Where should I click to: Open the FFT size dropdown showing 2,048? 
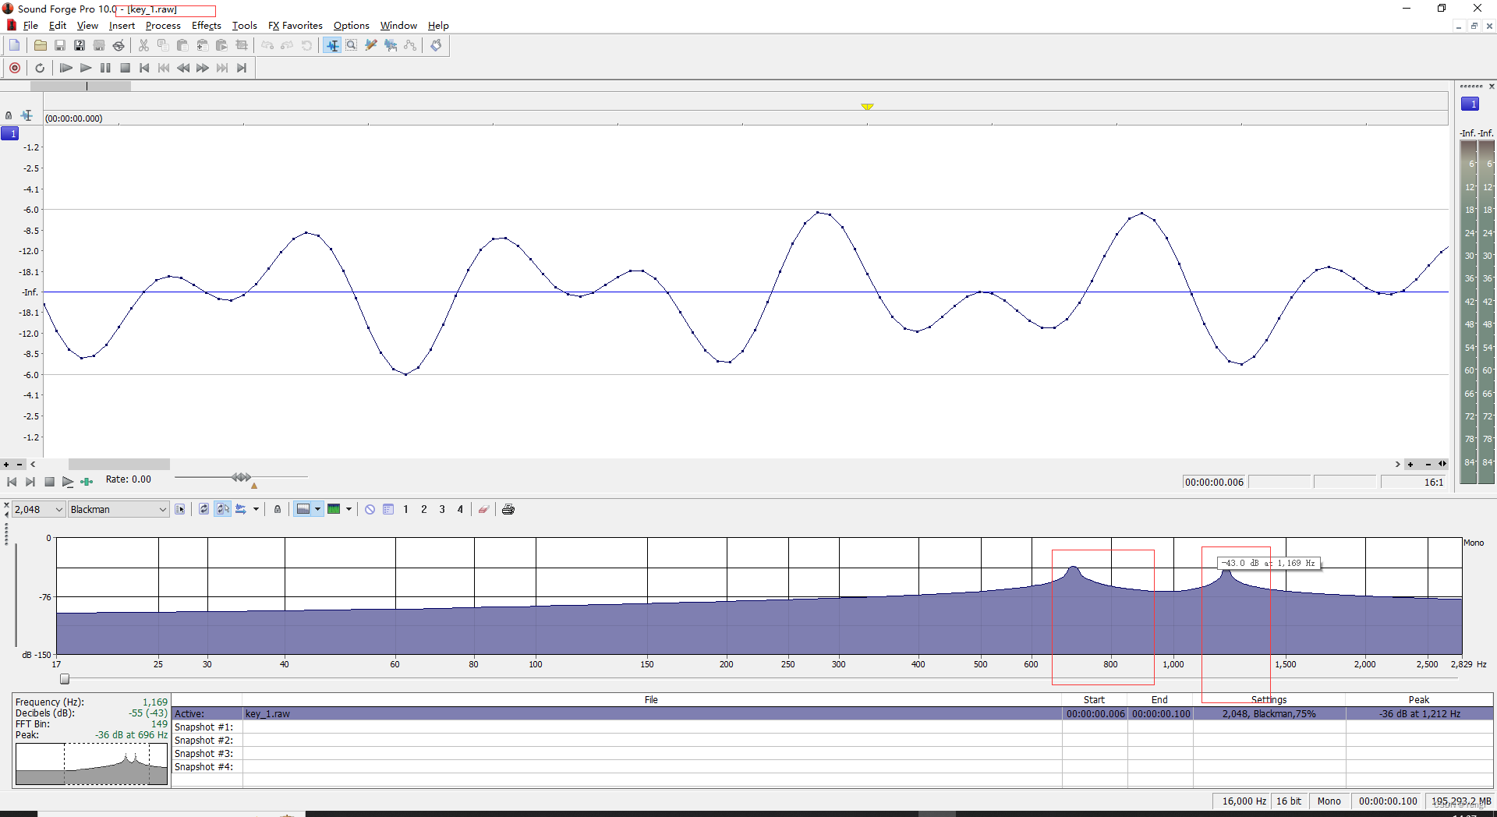point(38,509)
